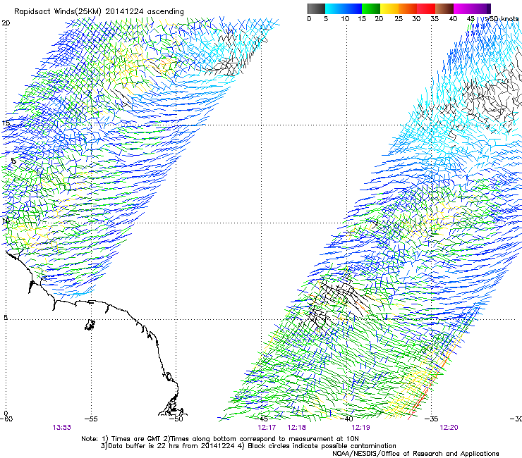Click the longitude '-60' axis label
The image size is (522, 458).
coord(6,419)
